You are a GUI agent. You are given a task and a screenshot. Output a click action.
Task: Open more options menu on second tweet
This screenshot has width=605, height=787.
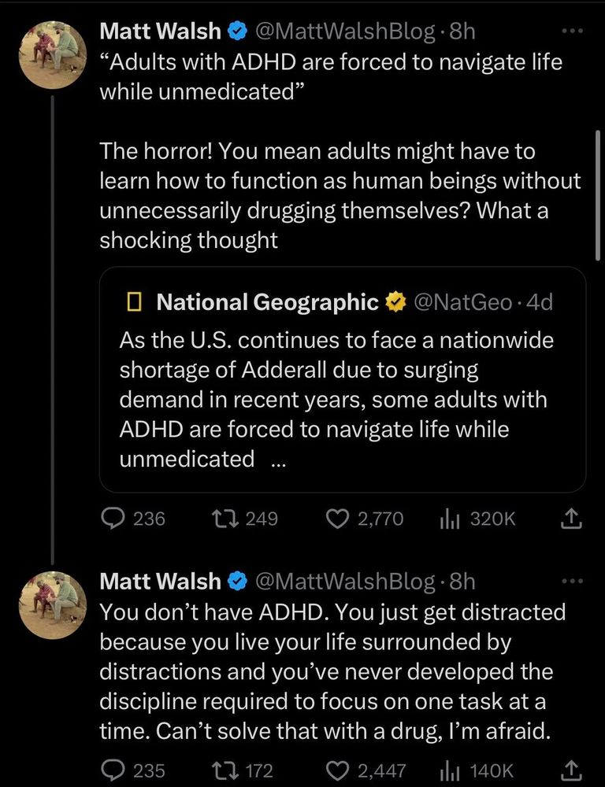click(572, 580)
